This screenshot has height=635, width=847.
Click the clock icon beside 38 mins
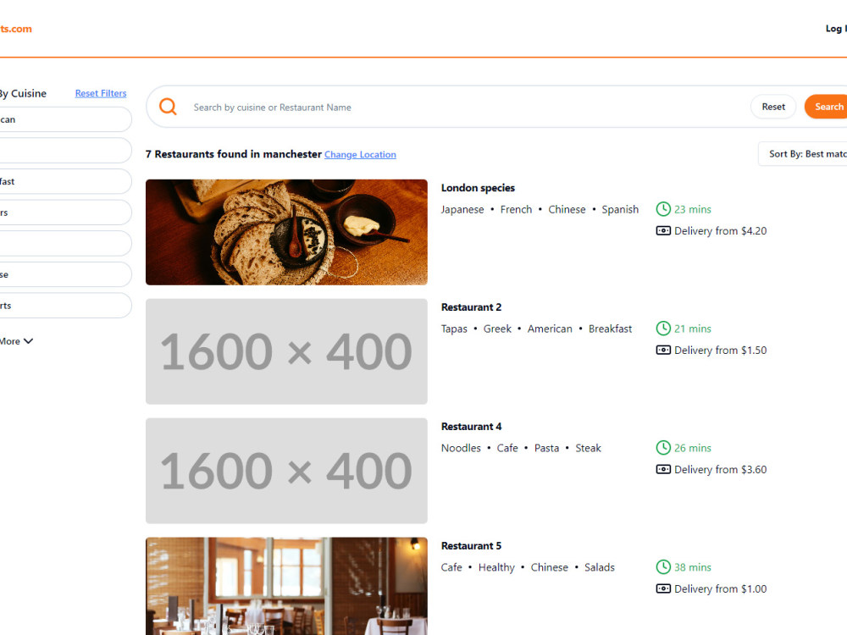(x=663, y=567)
